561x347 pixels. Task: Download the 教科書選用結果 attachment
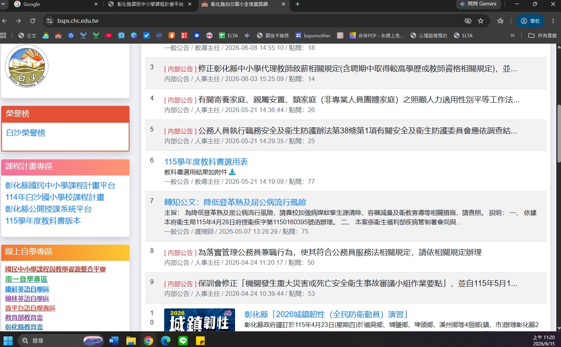click(232, 172)
